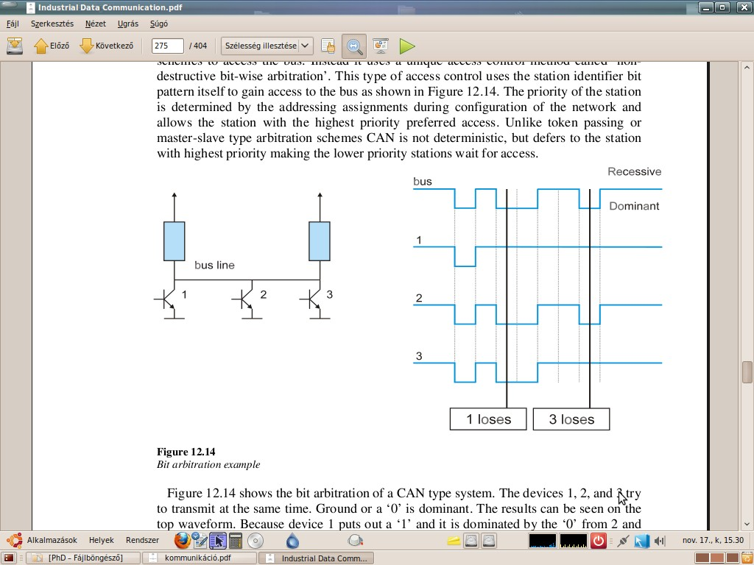Open the Helyek panel menu

pyautogui.click(x=102, y=540)
